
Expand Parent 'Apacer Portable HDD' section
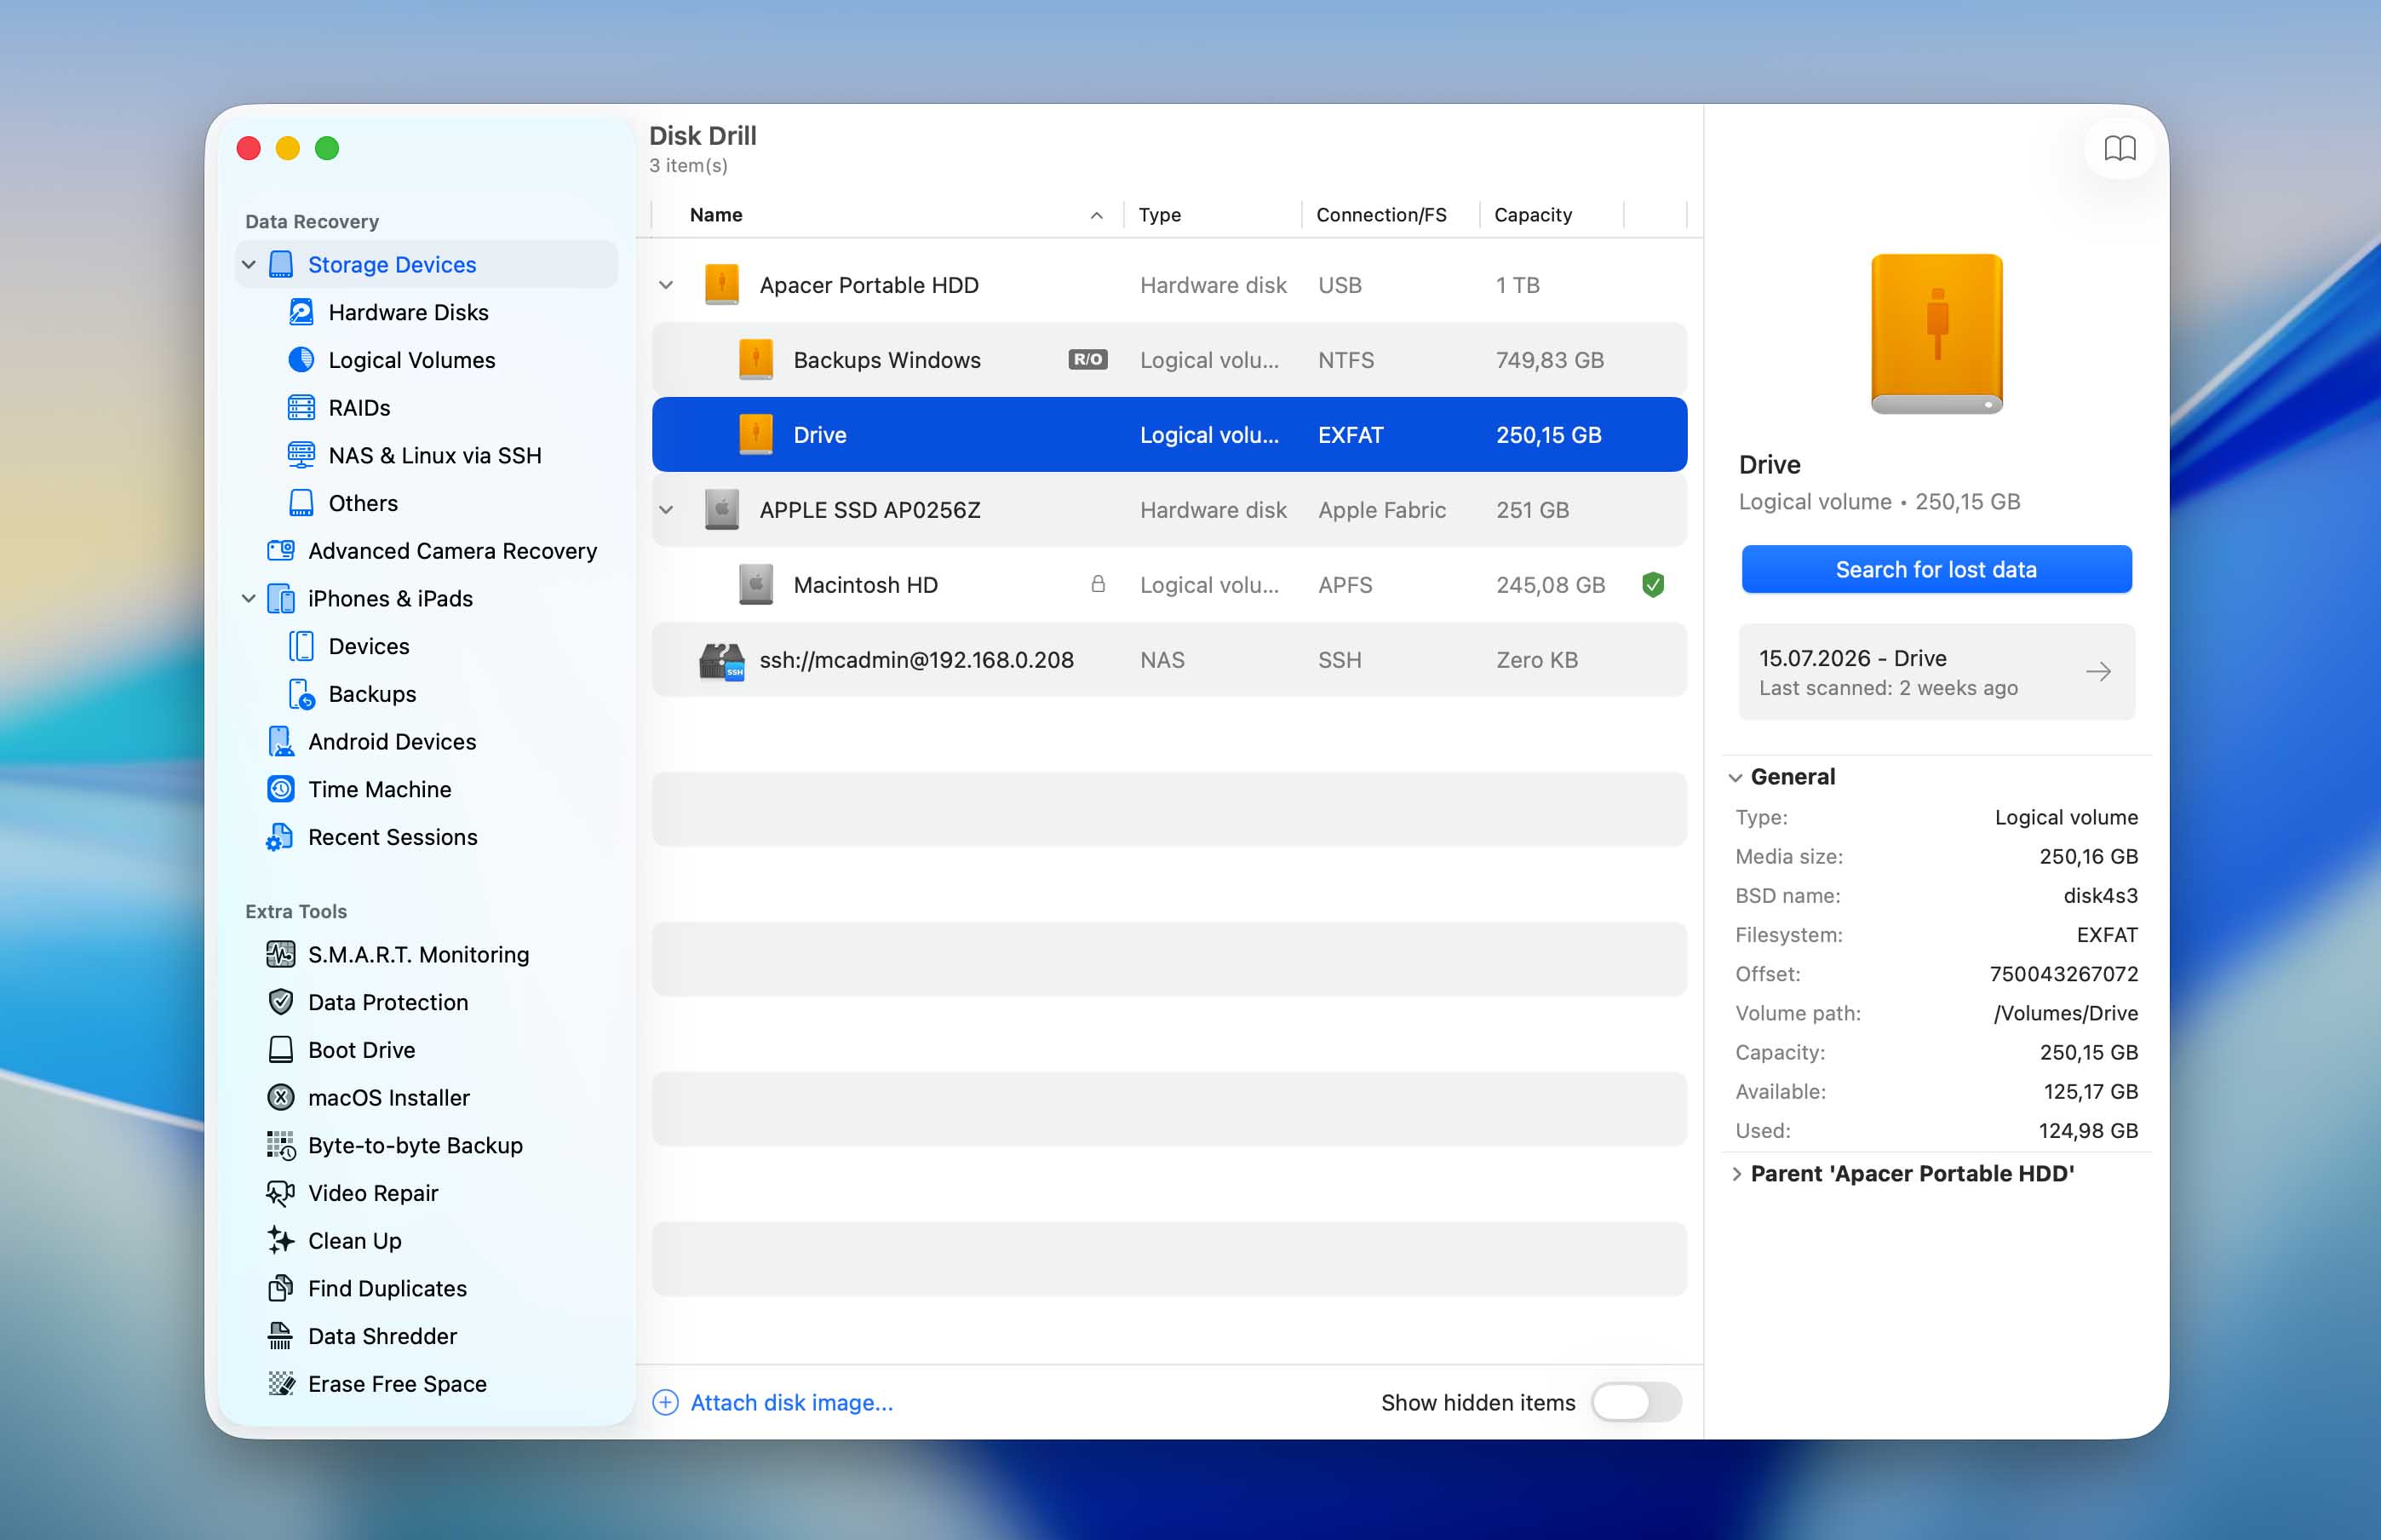coord(1736,1174)
